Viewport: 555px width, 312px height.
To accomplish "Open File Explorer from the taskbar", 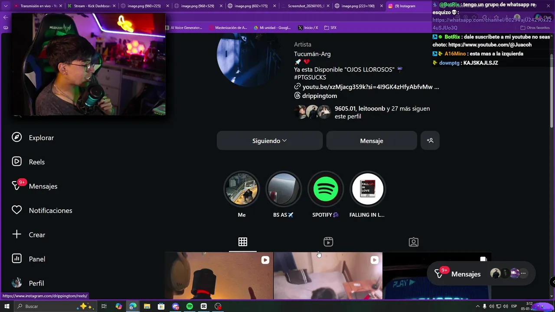I will click(x=147, y=306).
